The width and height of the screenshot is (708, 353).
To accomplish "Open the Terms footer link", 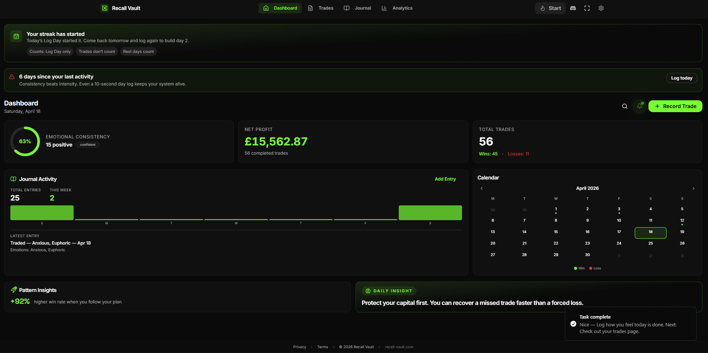I will coord(323,347).
